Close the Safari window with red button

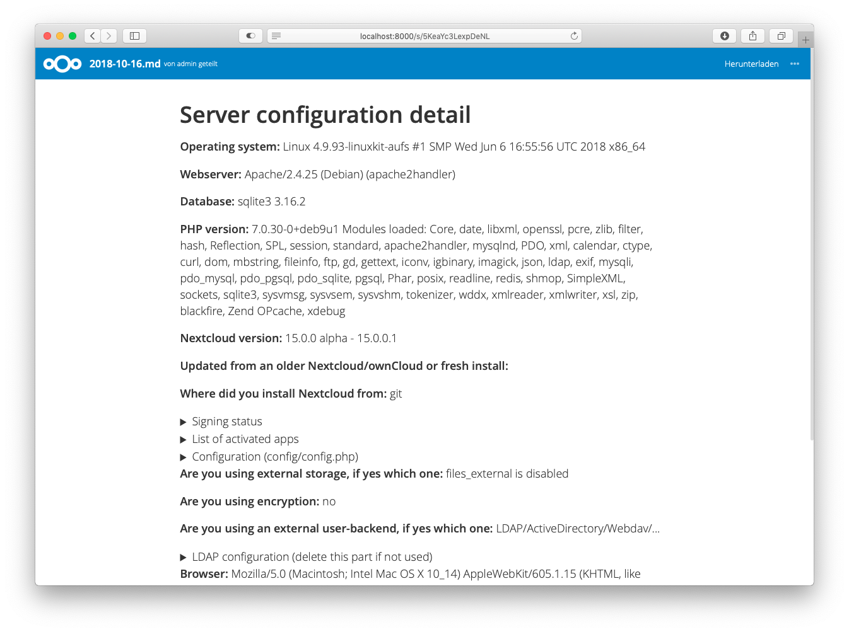coord(47,36)
